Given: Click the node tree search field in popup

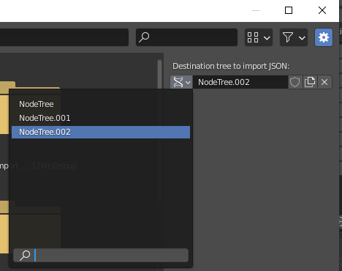Looking at the screenshot, I should 101,256.
